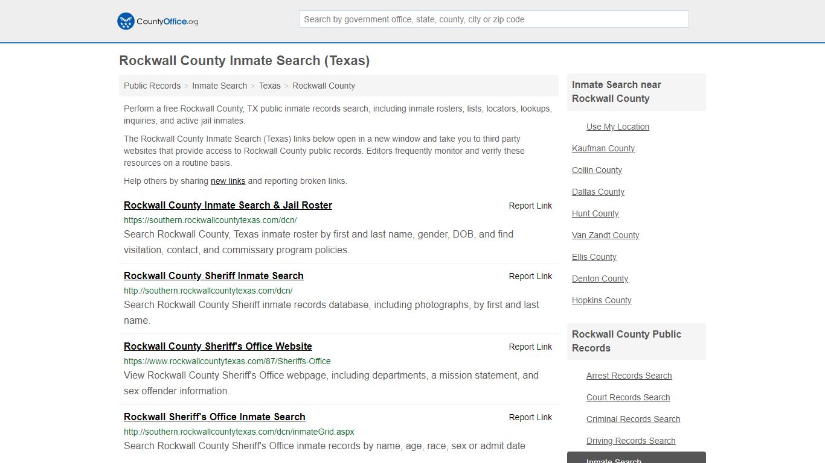Select the highlighted Inmate Search sidebar item
The image size is (825, 463).
pos(637,458)
